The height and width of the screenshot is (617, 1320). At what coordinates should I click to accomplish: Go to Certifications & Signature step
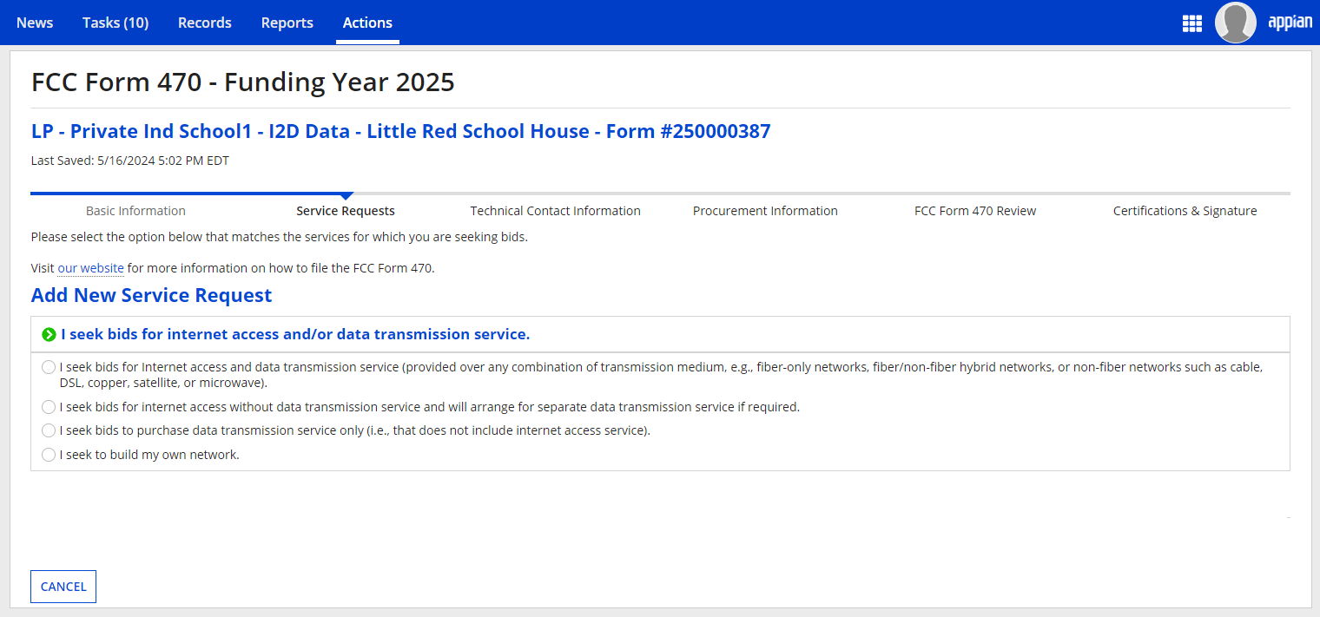(1185, 211)
